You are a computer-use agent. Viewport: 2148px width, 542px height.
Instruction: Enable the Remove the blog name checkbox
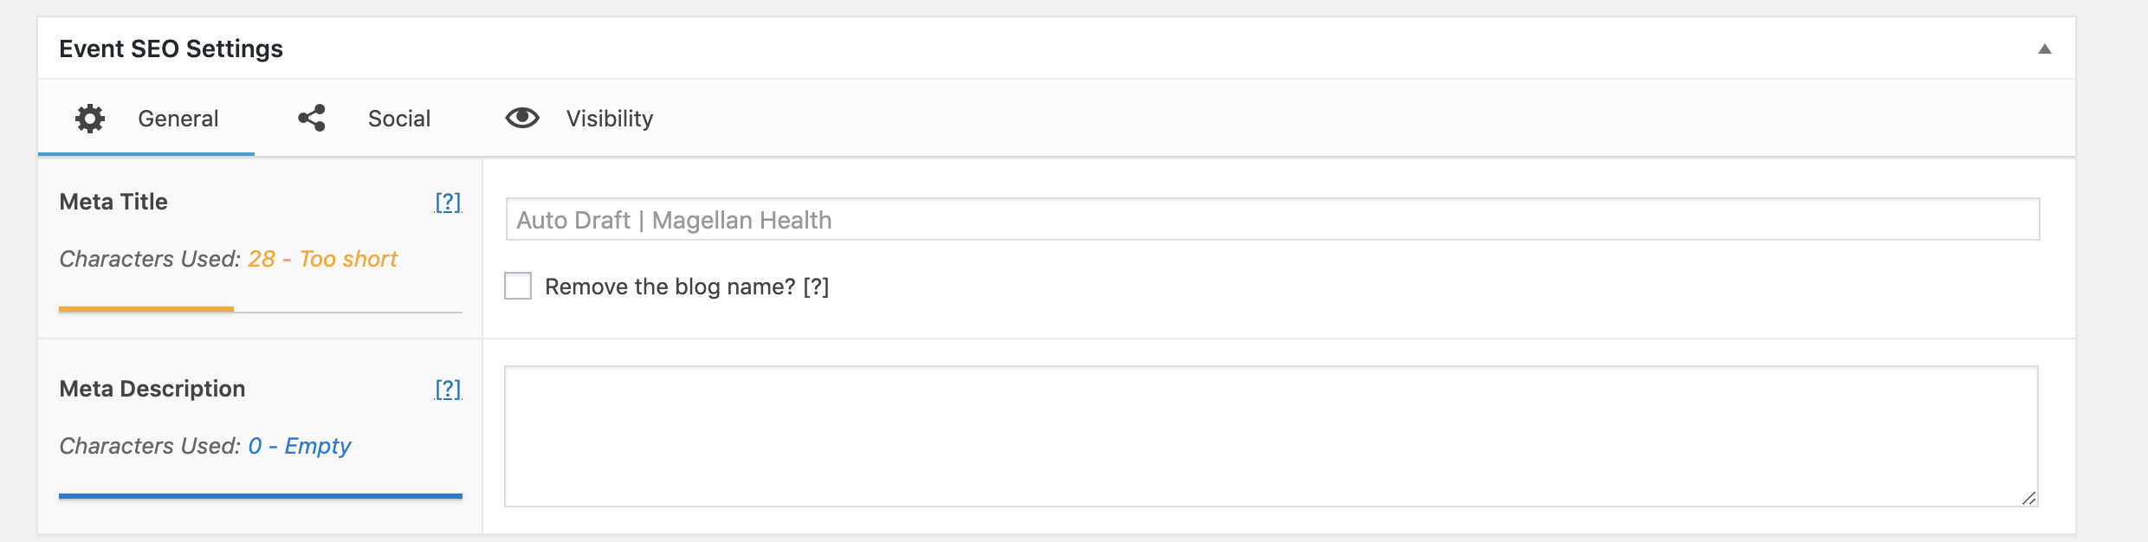coord(518,286)
